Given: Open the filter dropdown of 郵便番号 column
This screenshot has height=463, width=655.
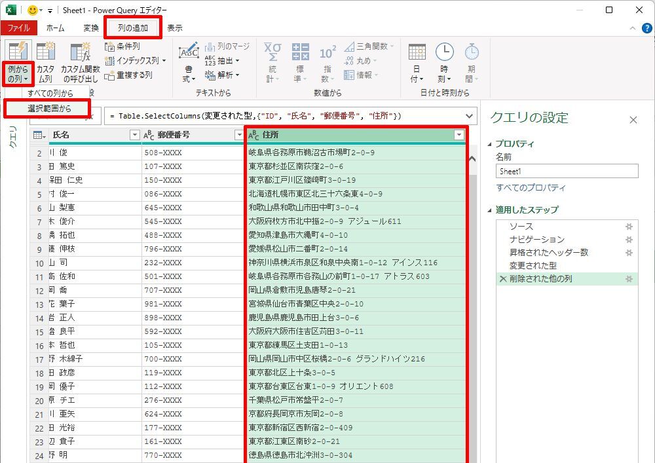Looking at the screenshot, I should [x=238, y=135].
